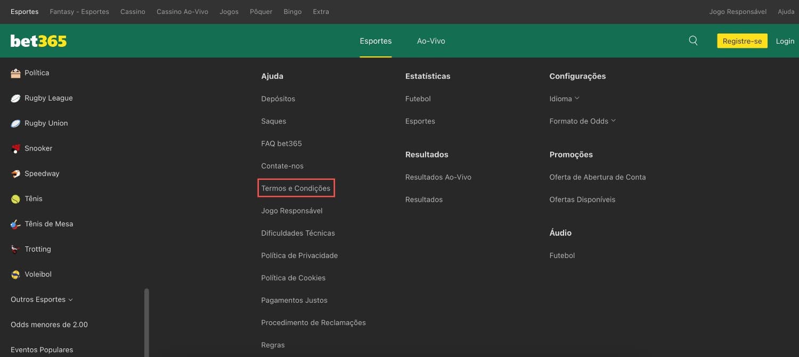Select Snooker label in sports list
This screenshot has height=357, width=799.
pyautogui.click(x=38, y=148)
